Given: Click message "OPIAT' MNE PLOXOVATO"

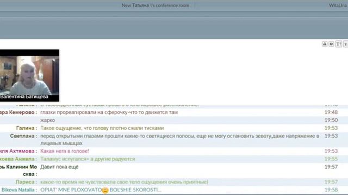Looking at the screenshot, I should click(x=71, y=190).
